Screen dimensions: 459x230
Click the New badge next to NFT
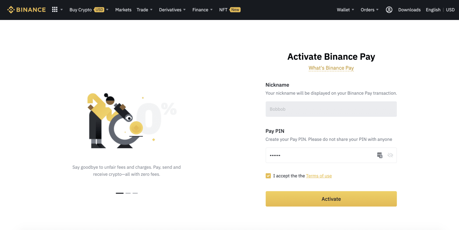(235, 10)
